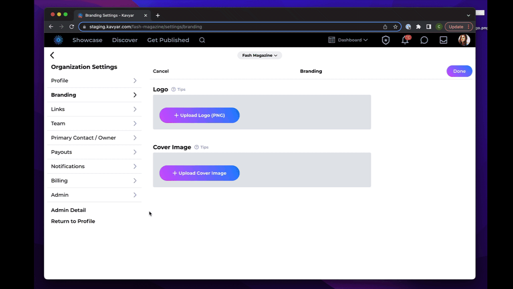The width and height of the screenshot is (513, 289).
Task: Open the Admin Detail link
Action: coord(69,210)
